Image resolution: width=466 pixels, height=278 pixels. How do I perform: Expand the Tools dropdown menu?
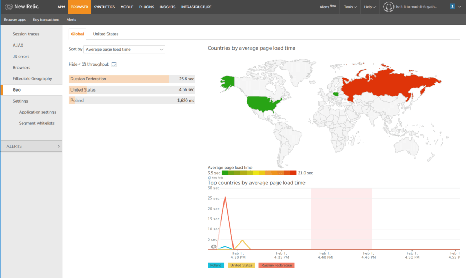(351, 7)
